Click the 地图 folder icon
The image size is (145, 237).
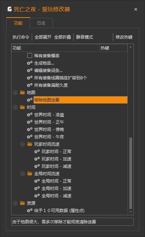22,92
